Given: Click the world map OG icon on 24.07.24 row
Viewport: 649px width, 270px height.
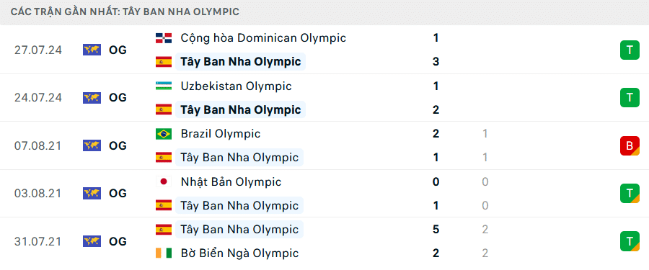Looking at the screenshot, I should tap(92, 98).
